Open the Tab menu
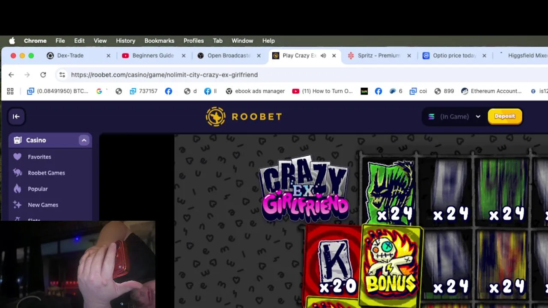This screenshot has width=548, height=308. click(217, 41)
